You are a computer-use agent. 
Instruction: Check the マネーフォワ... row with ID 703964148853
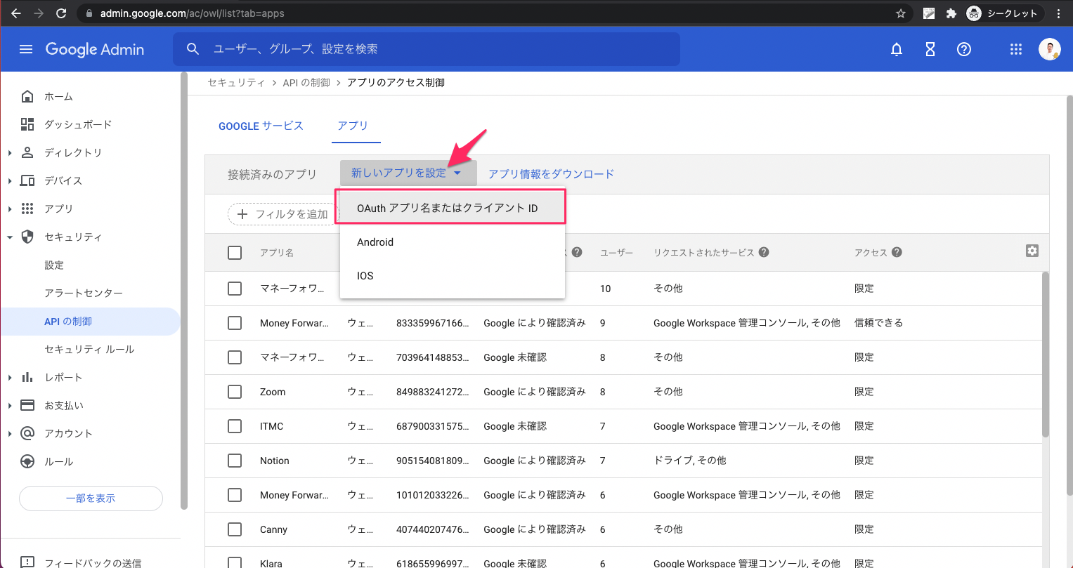coord(235,357)
